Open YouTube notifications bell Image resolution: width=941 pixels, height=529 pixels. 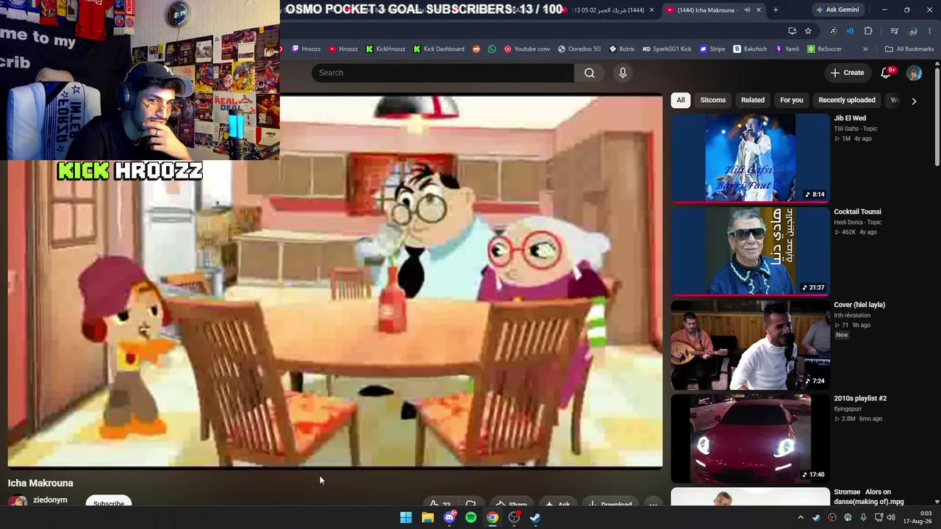coord(887,73)
